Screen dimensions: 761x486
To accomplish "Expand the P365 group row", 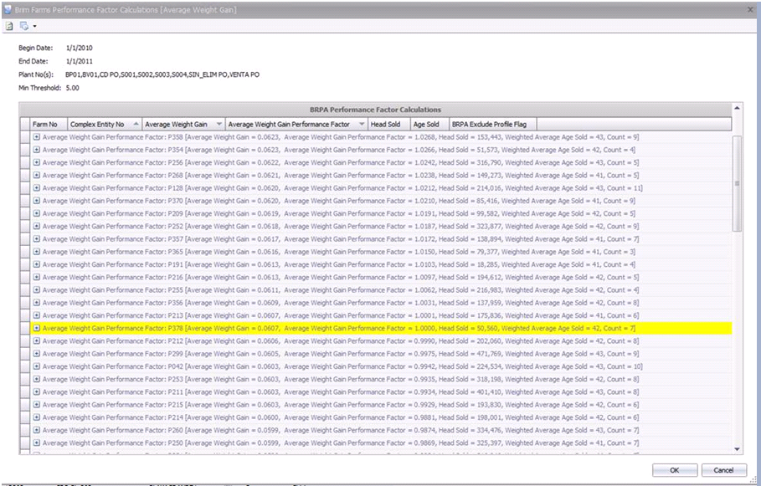I will click(x=36, y=252).
